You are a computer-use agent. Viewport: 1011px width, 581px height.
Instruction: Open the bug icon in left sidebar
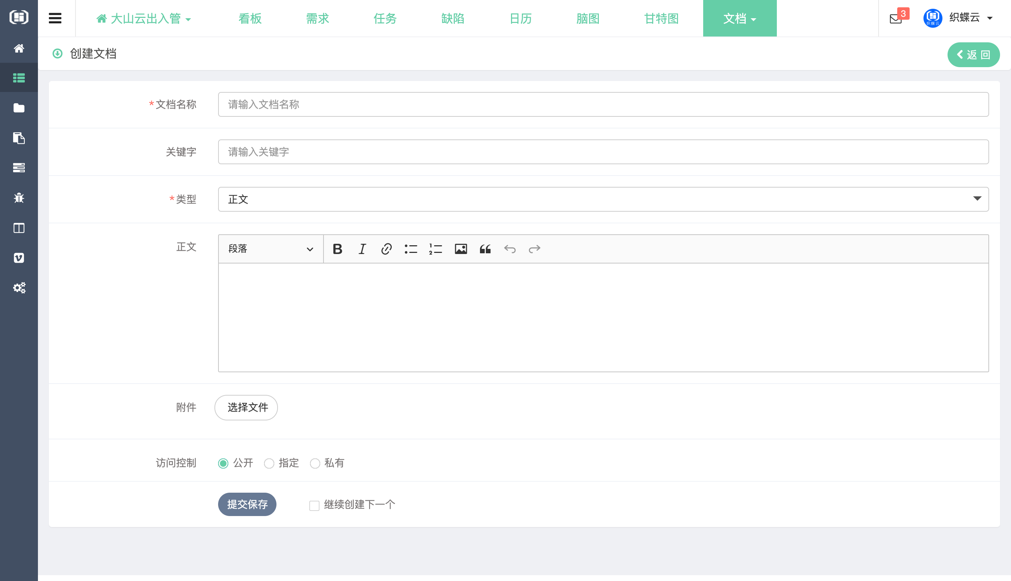click(x=19, y=198)
